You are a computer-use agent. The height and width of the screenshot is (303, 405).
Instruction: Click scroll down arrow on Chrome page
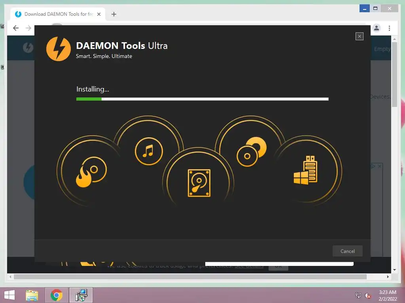click(394, 270)
